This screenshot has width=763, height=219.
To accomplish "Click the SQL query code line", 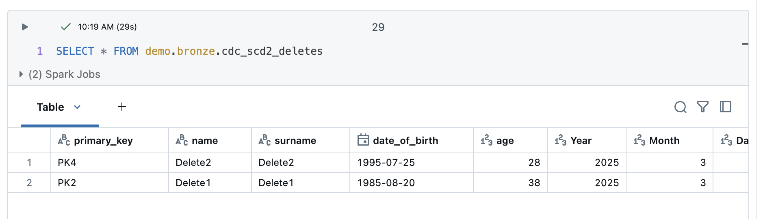I will (x=189, y=52).
